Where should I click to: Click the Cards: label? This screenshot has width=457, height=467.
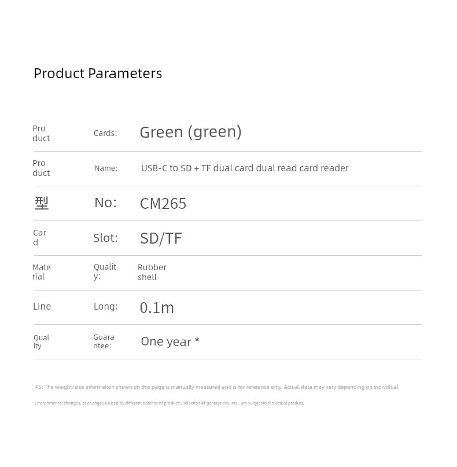click(105, 133)
